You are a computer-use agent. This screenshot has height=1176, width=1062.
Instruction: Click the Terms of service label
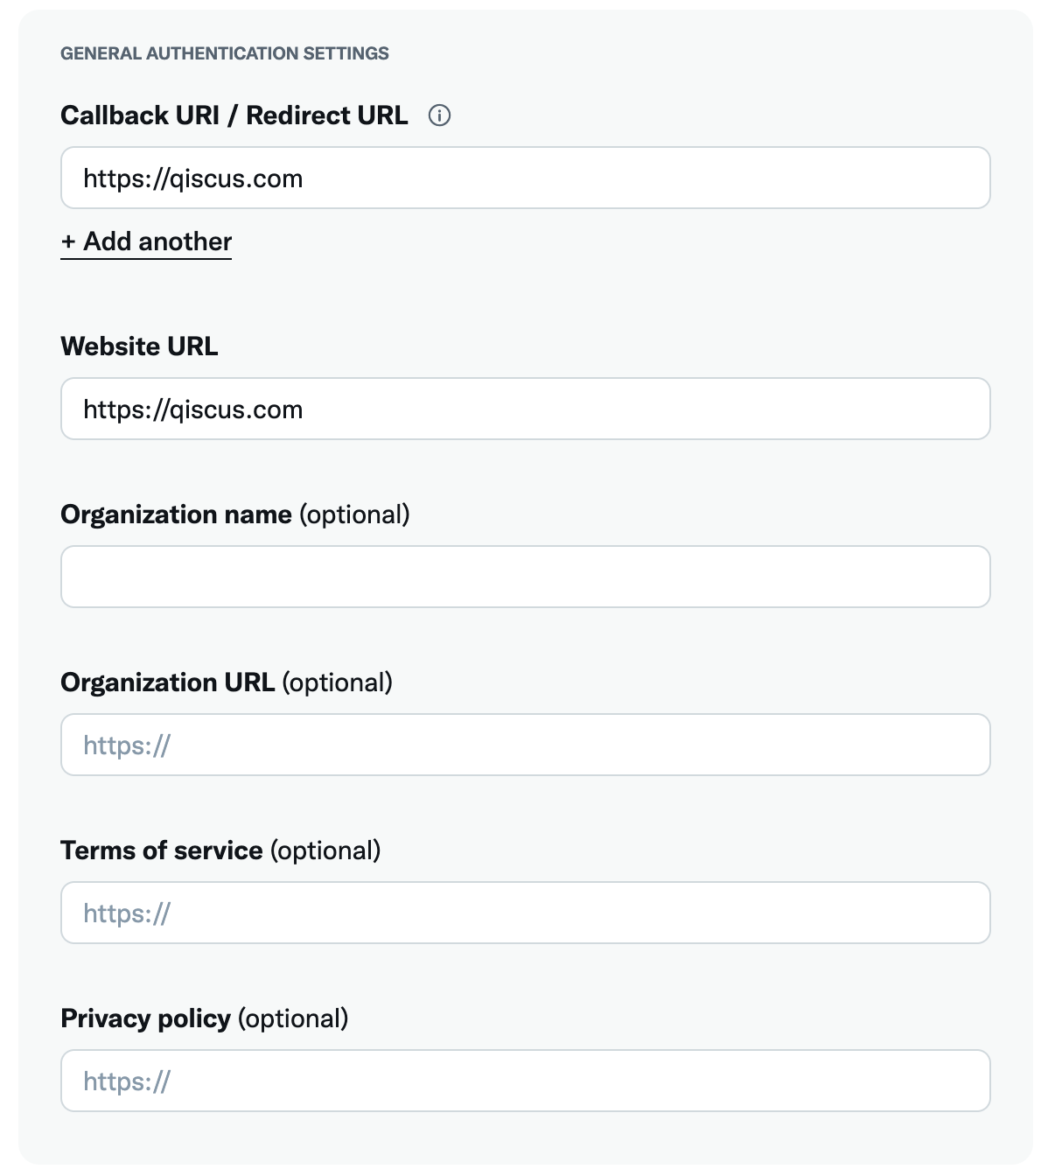[162, 850]
